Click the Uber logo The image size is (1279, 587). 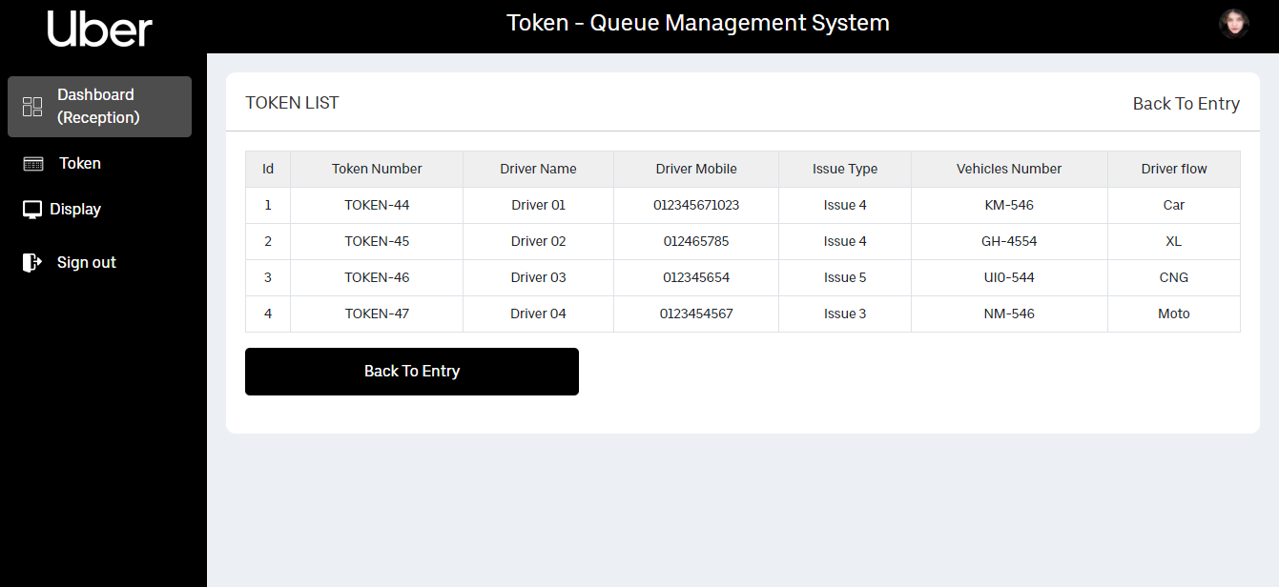pyautogui.click(x=100, y=29)
